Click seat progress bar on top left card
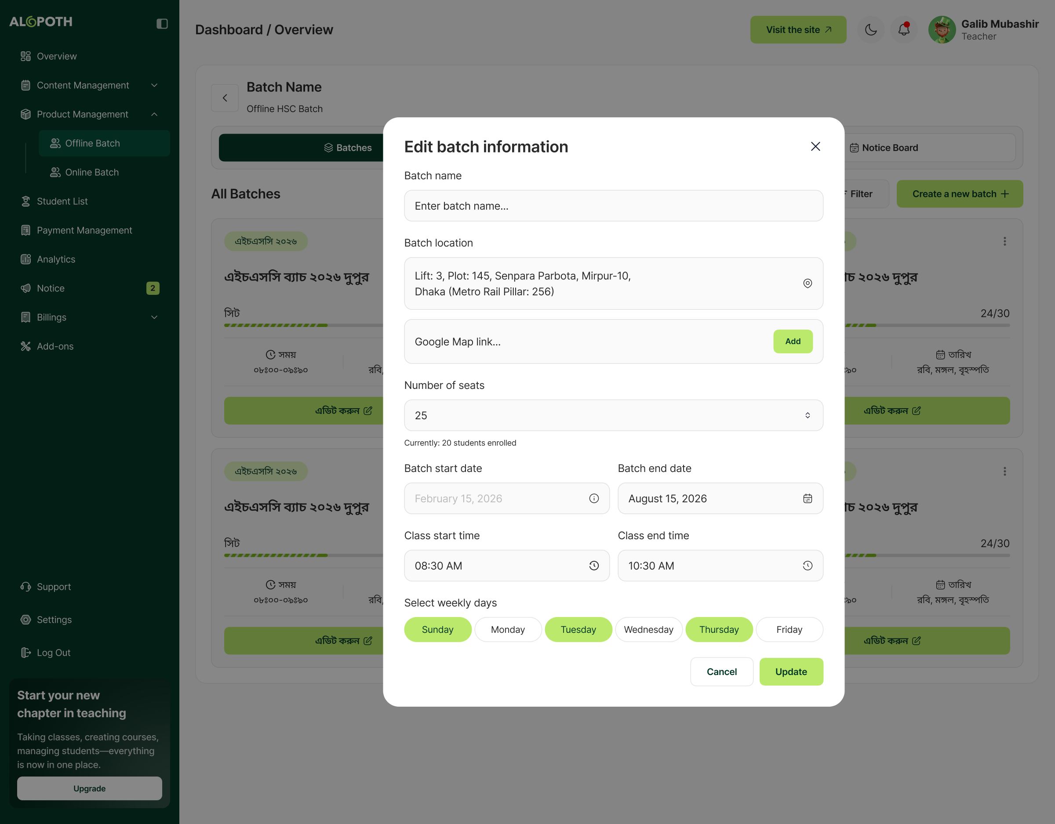The image size is (1055, 824). tap(303, 326)
